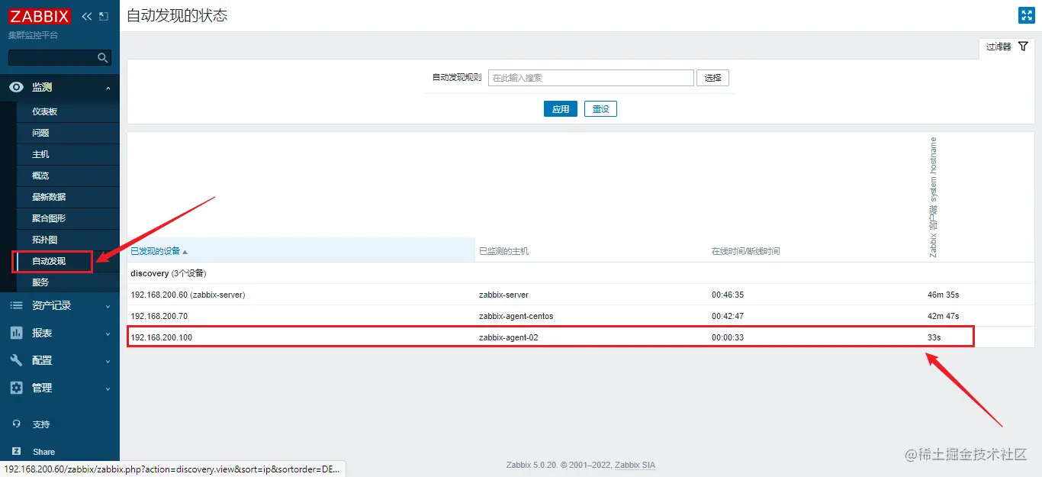Open the 支持 link
Viewport: 1042px width, 477px height.
coord(41,424)
